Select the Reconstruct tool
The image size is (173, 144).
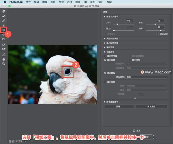(4, 16)
